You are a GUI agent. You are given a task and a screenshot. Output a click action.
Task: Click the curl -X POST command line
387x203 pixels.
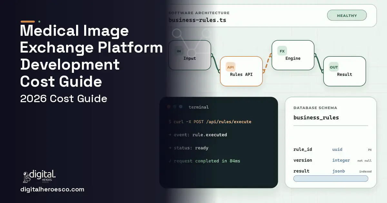point(210,122)
